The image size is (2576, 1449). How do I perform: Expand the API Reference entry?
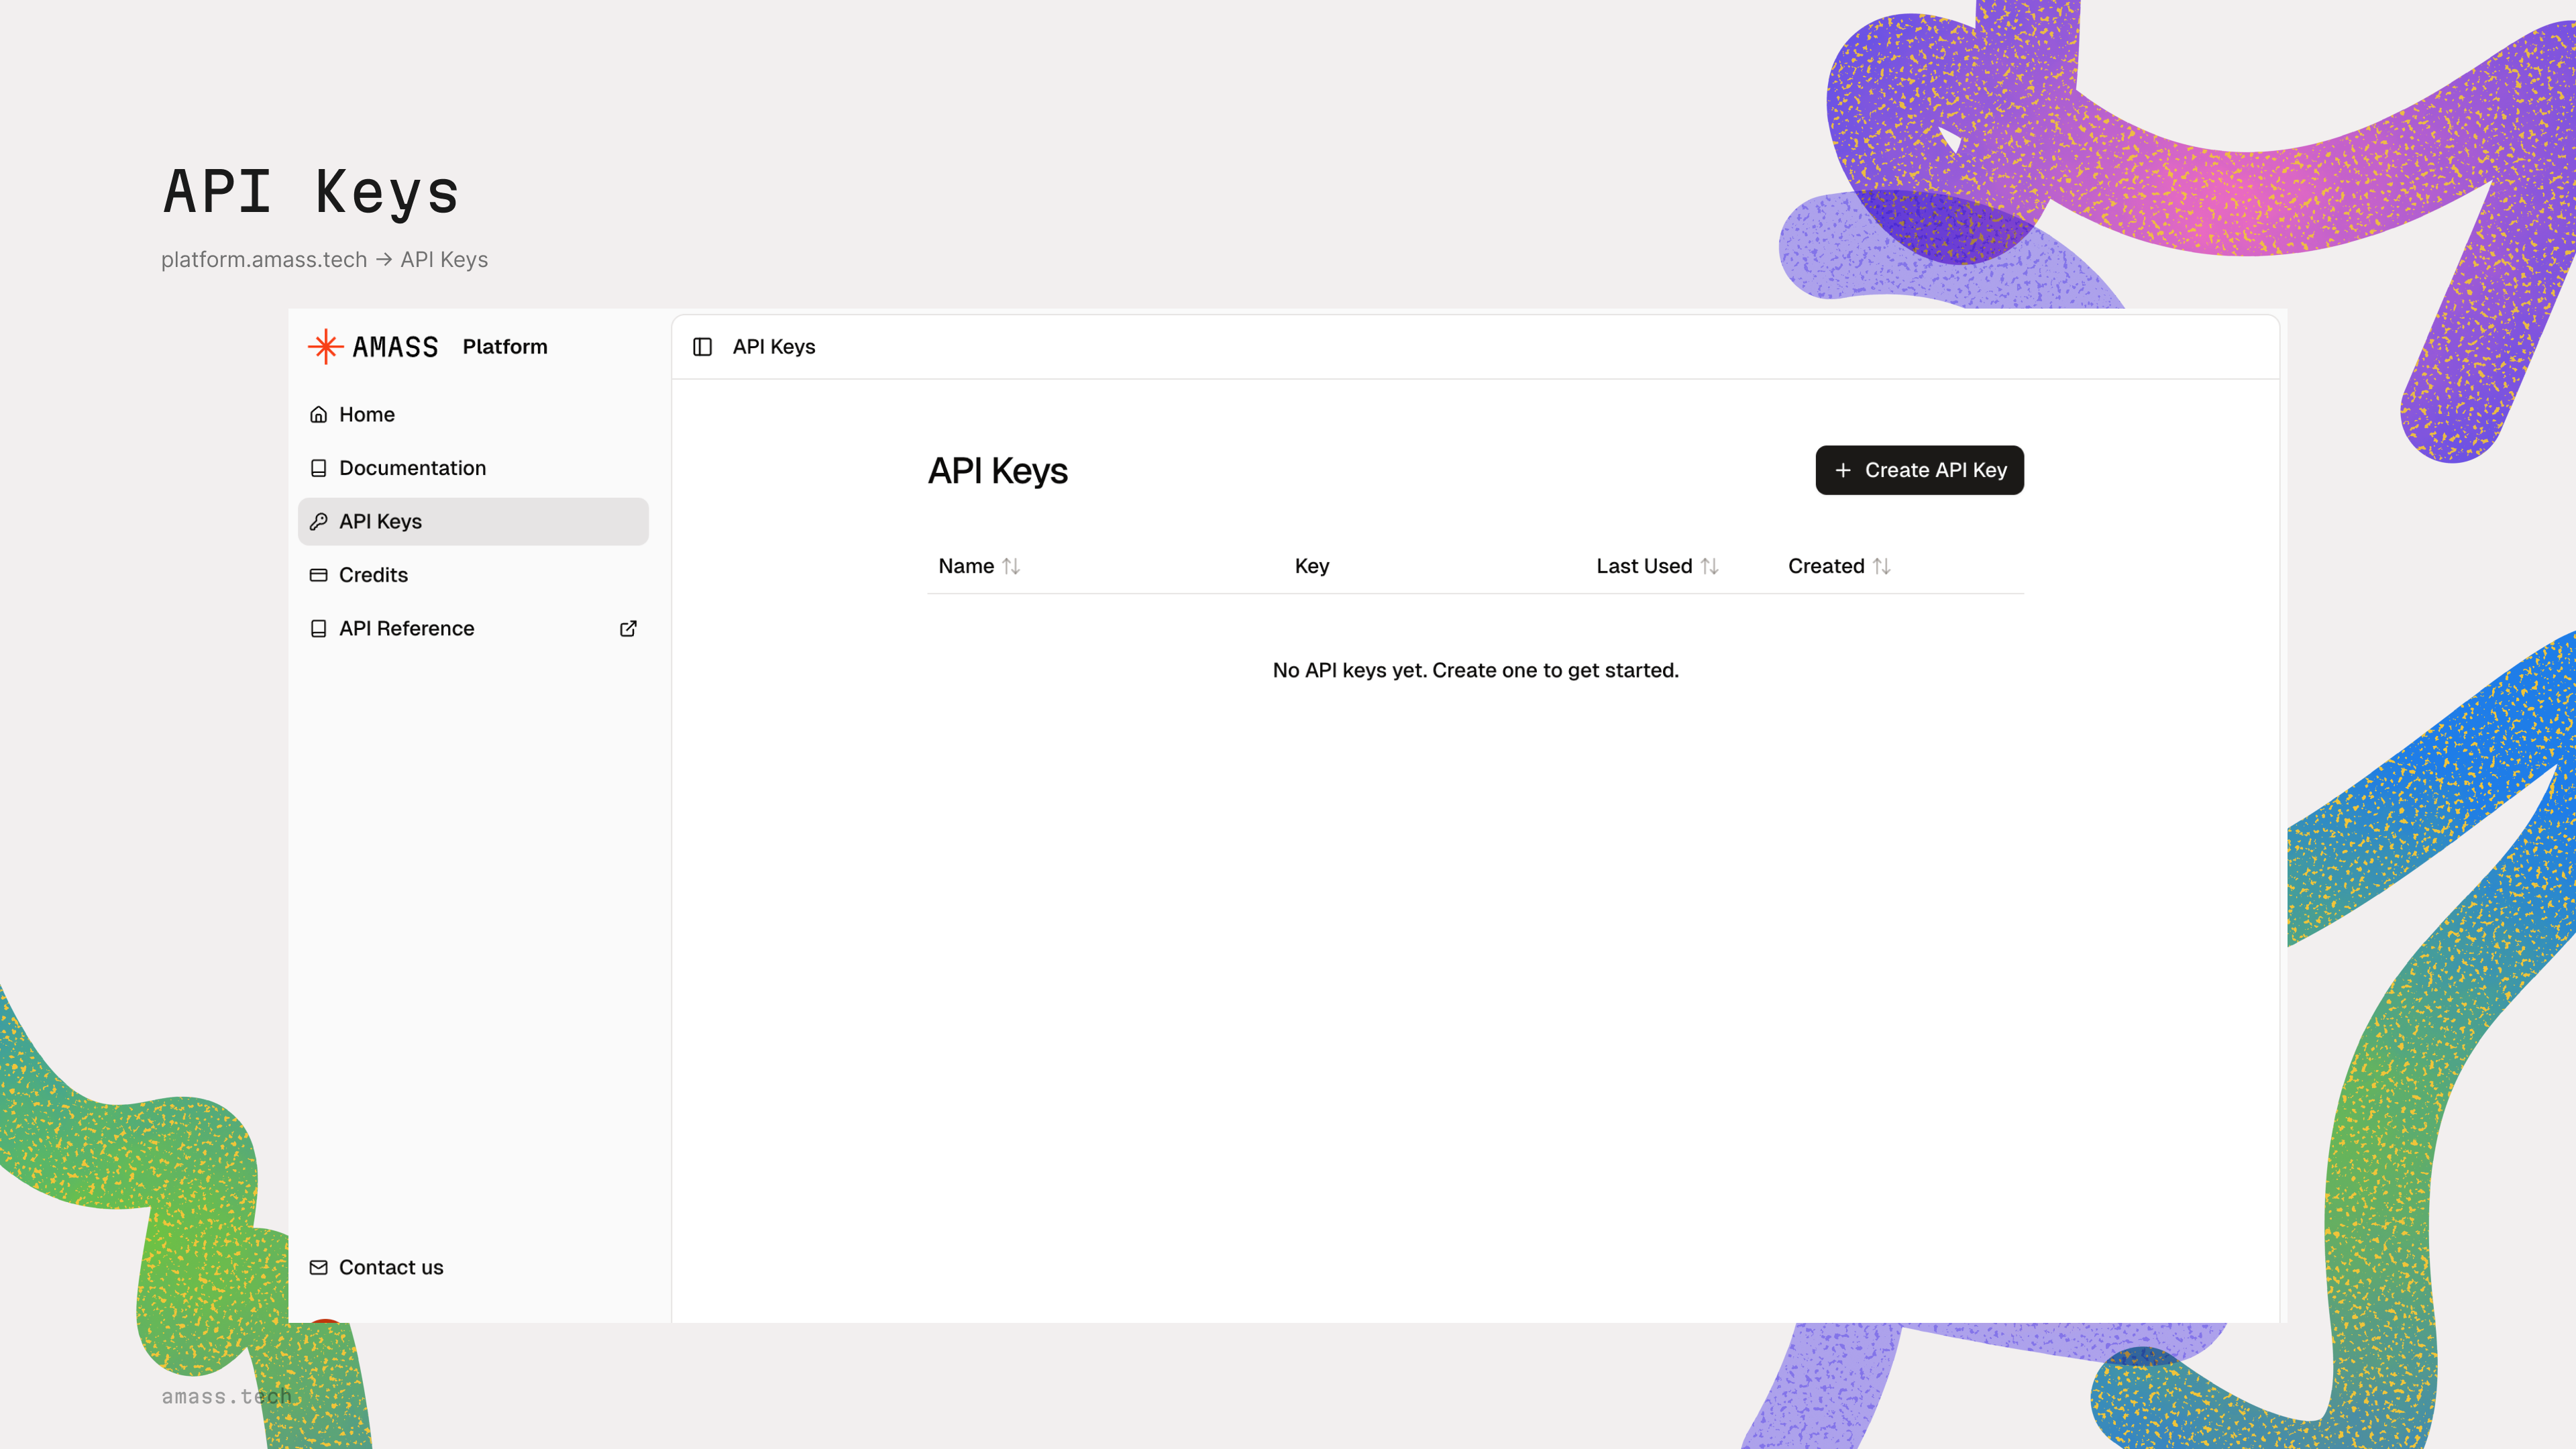[x=406, y=628]
